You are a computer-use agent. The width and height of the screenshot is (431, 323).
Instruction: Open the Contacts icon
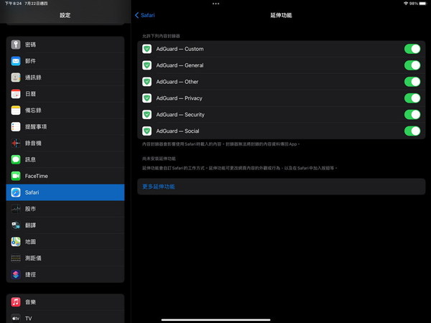16,78
